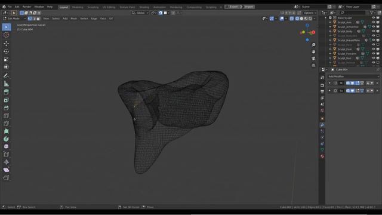Open Global transform orientation dropdown
The height and width of the screenshot is (215, 382).
(140, 13)
